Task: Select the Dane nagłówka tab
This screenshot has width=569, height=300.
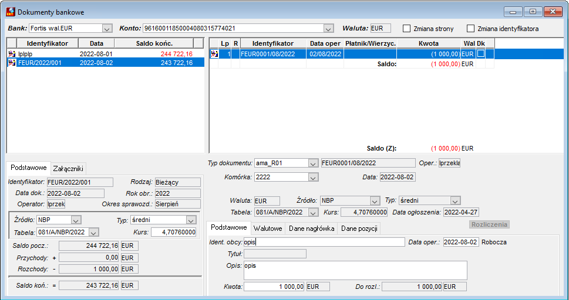Action: 311,229
